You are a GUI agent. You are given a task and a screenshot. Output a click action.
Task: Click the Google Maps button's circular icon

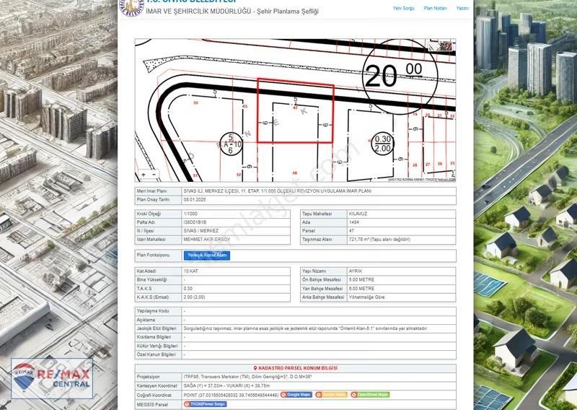[283, 395]
